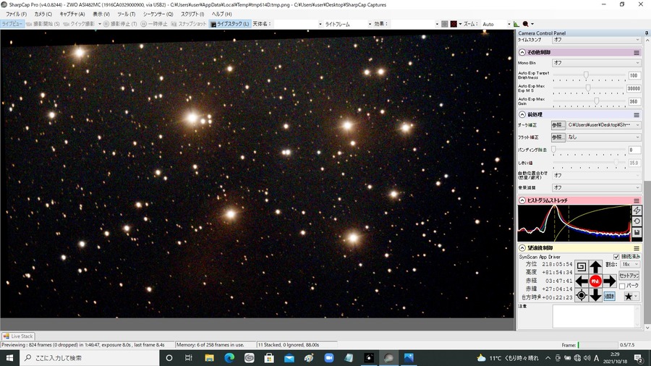Click the Mail icon in the taskbar

289,358
